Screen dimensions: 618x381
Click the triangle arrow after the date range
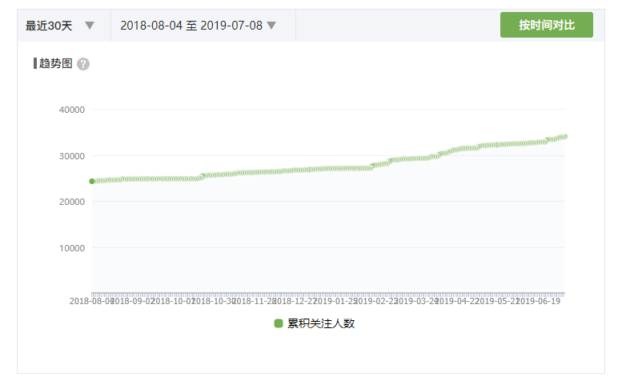[271, 26]
